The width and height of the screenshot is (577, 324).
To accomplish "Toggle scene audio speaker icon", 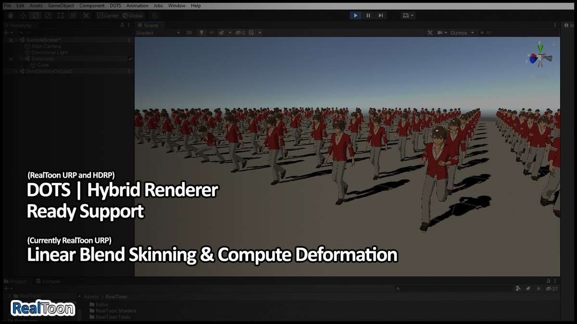I will 212,33.
